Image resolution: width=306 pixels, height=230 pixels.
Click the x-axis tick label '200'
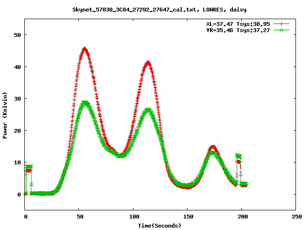point(242,217)
